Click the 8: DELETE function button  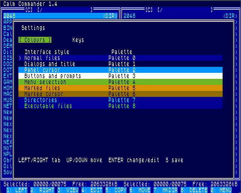[x=194, y=190]
